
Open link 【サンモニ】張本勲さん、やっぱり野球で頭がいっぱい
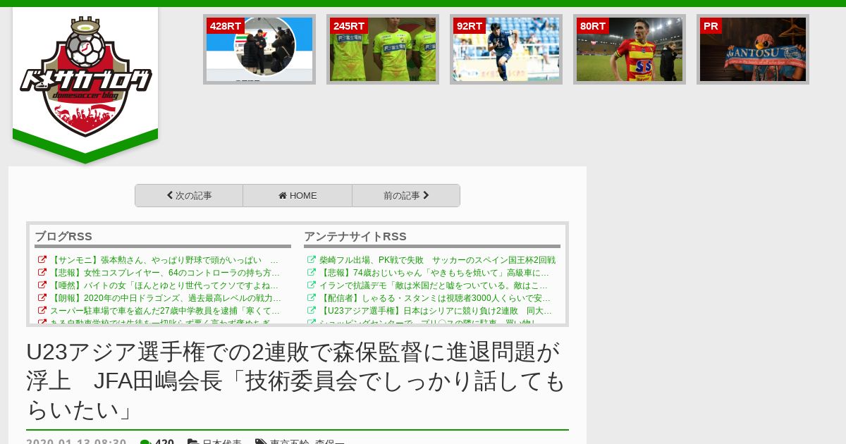(164, 260)
